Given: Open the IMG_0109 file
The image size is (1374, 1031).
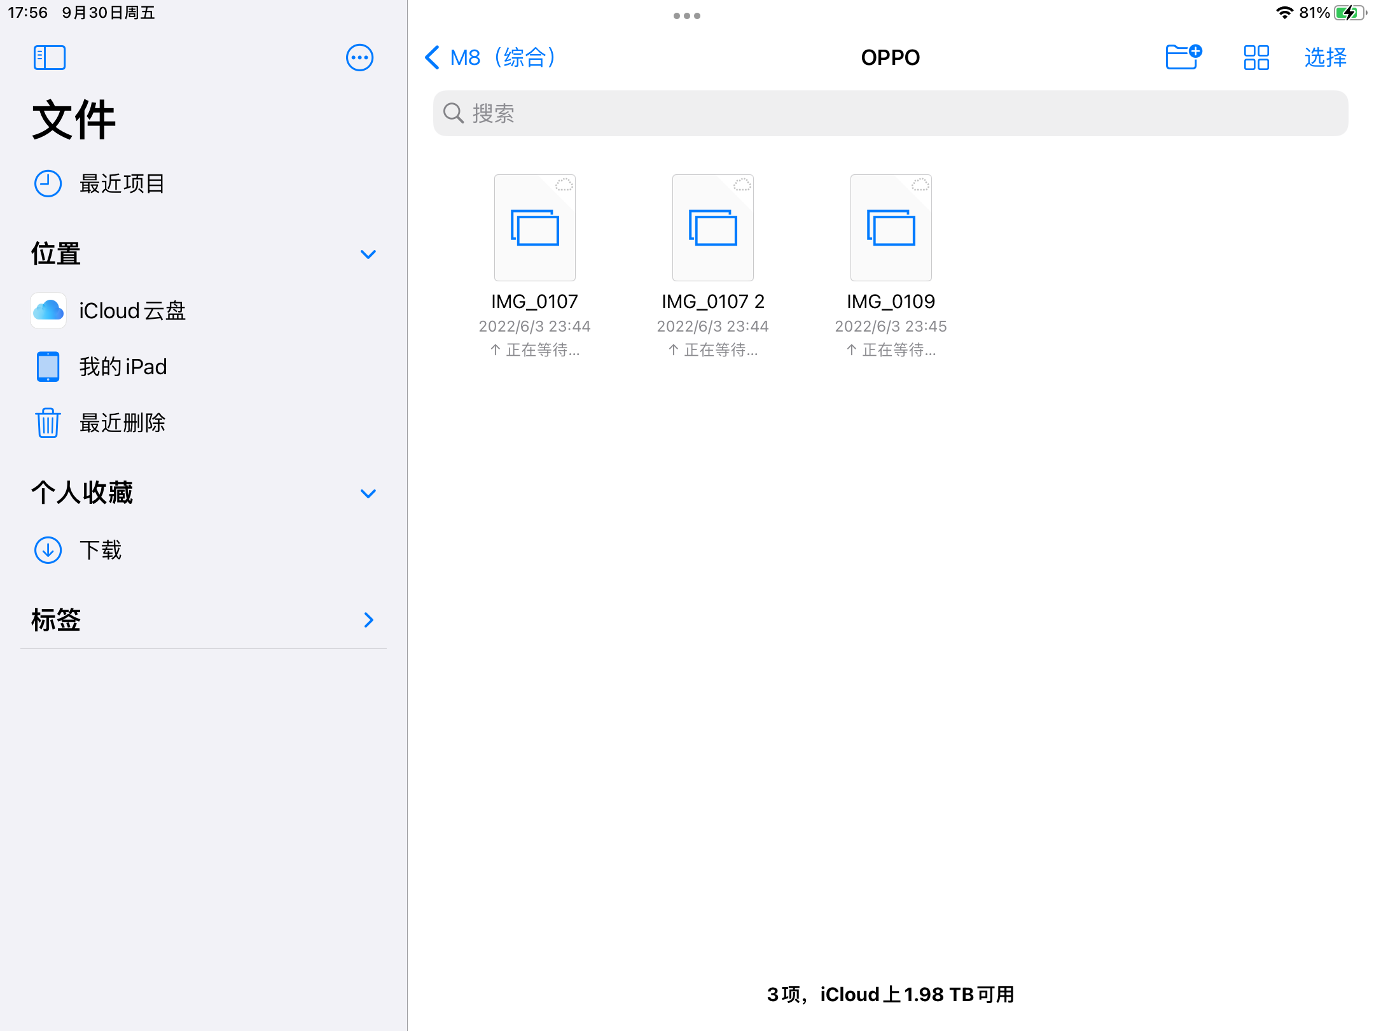Looking at the screenshot, I should point(891,228).
